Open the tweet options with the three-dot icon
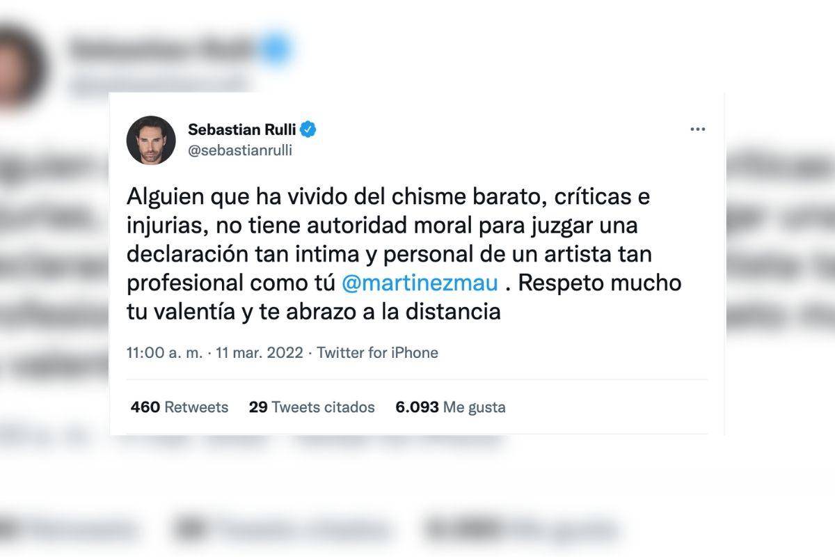Screen dimensions: 835x557 (698, 128)
